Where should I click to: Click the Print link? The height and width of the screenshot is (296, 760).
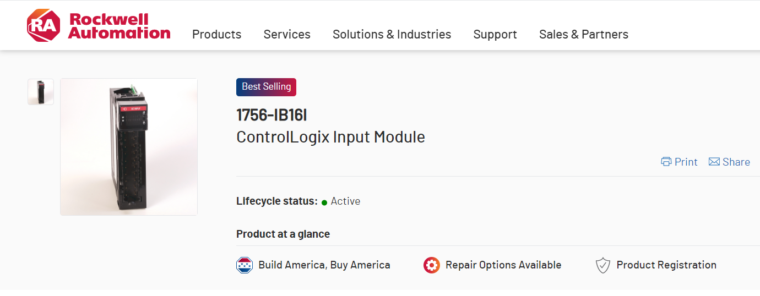[686, 162]
